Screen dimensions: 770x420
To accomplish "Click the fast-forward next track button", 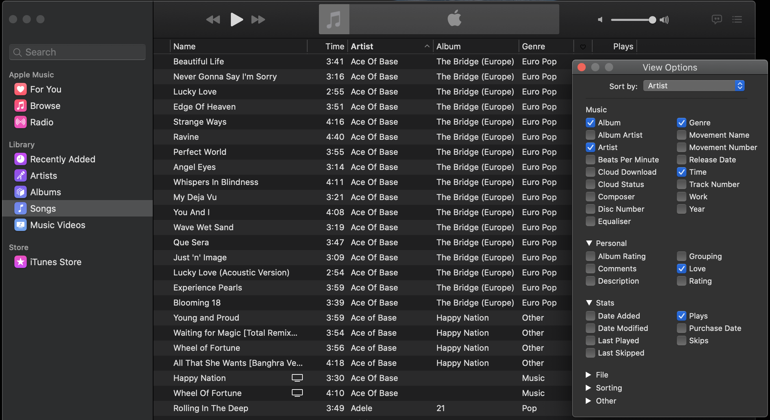I will click(258, 20).
